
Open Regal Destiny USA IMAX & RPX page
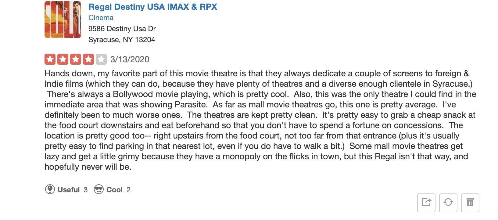pyautogui.click(x=152, y=7)
